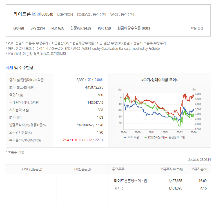Viewport: 214px width, 203px height.
Task: Select the EPS -28 value
Action: 19,28
